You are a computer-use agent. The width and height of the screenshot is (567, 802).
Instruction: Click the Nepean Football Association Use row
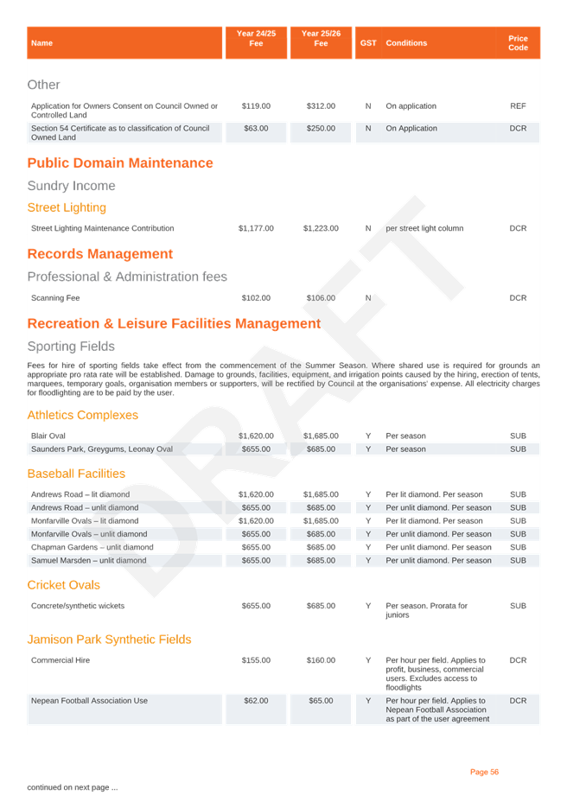(x=89, y=701)
